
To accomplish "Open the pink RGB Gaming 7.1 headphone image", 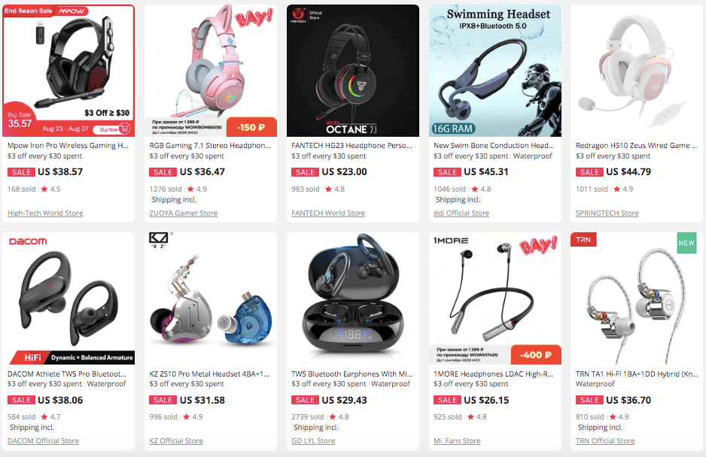I will [211, 71].
